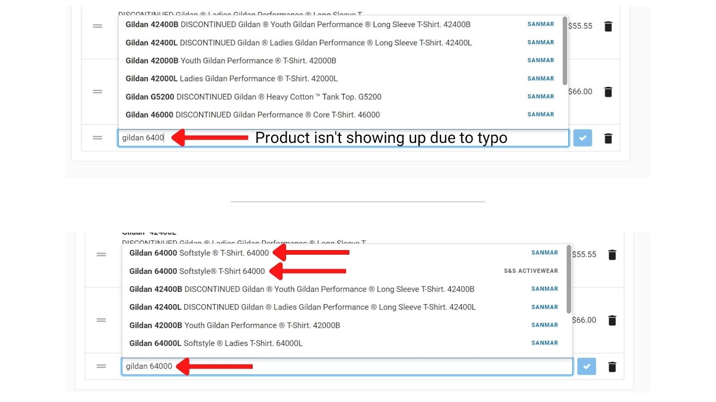Delete the $66.00 row in top panel
This screenshot has height=402, width=716.
coord(608,92)
